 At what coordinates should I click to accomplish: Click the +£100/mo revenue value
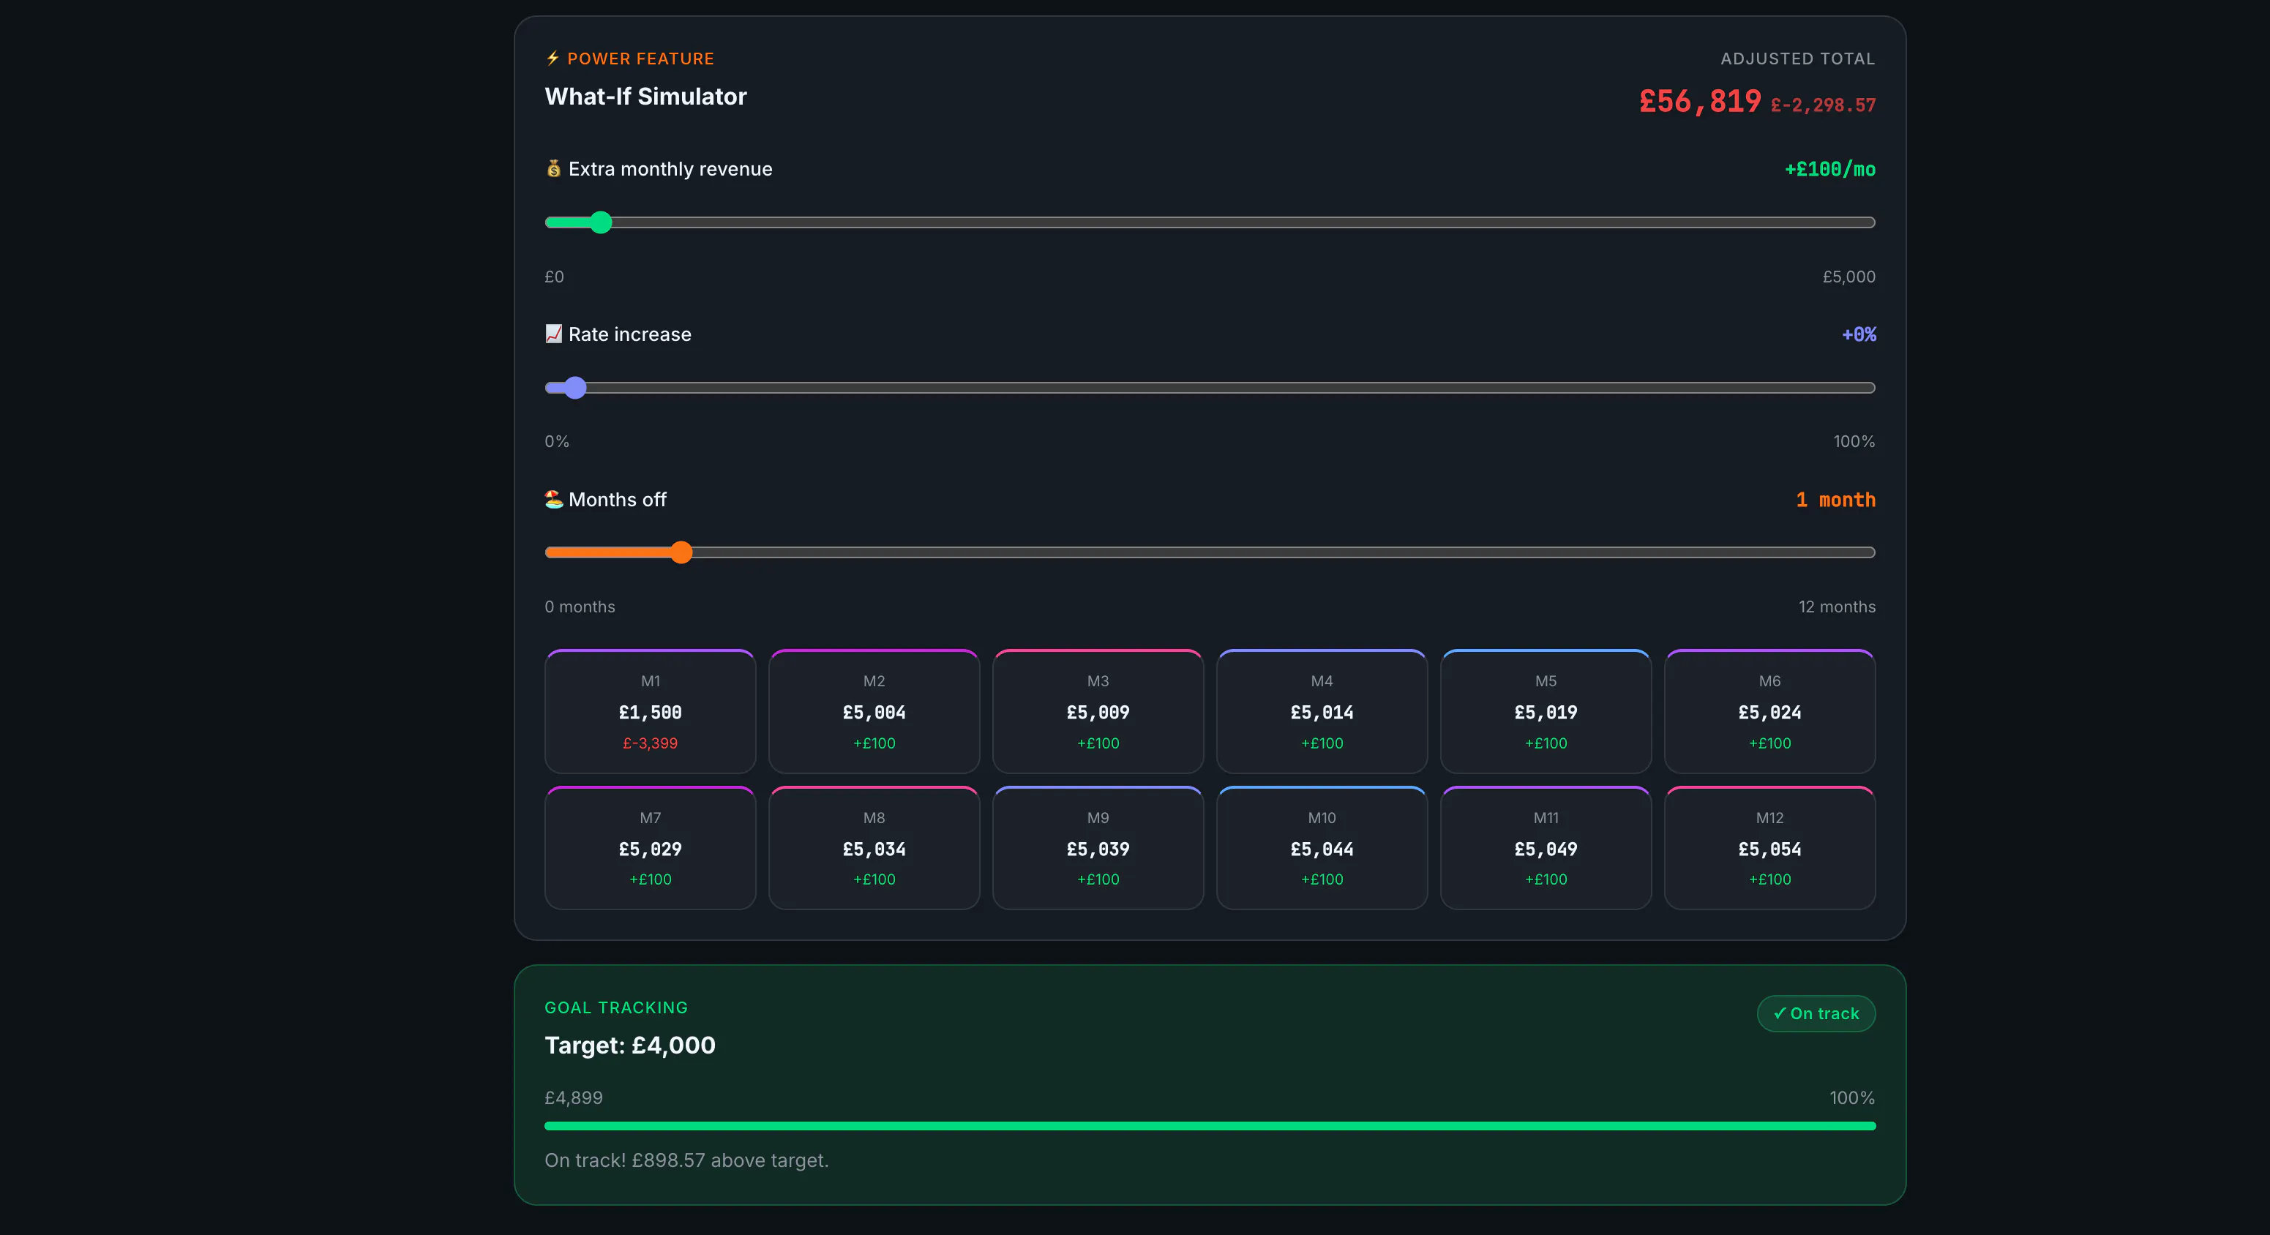(1830, 169)
